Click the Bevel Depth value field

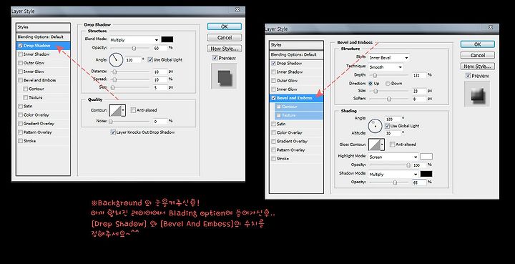click(x=419, y=75)
